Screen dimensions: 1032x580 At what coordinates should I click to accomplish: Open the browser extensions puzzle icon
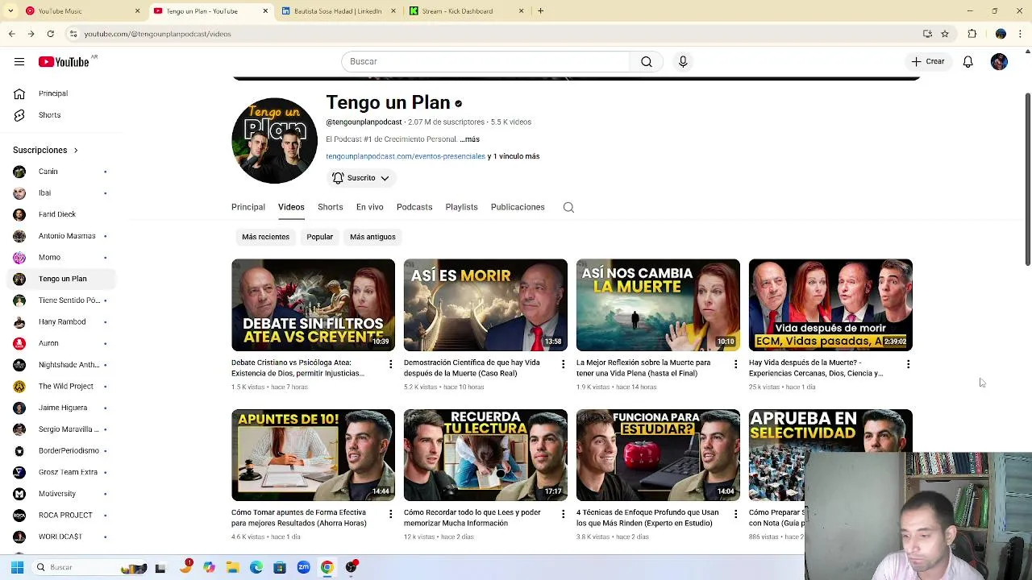click(972, 34)
